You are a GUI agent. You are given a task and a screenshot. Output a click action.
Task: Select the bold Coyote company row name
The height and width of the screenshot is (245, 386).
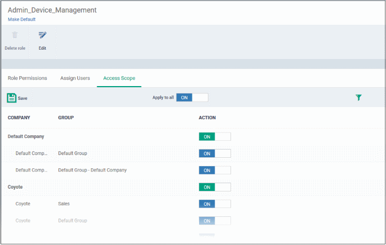[x=15, y=187]
